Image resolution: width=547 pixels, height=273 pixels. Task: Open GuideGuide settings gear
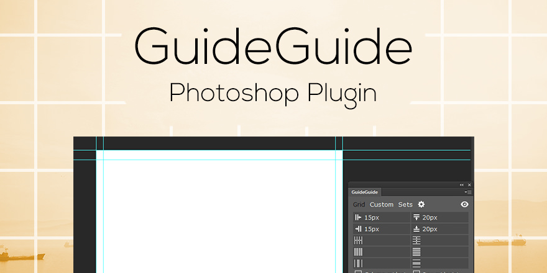(x=421, y=204)
